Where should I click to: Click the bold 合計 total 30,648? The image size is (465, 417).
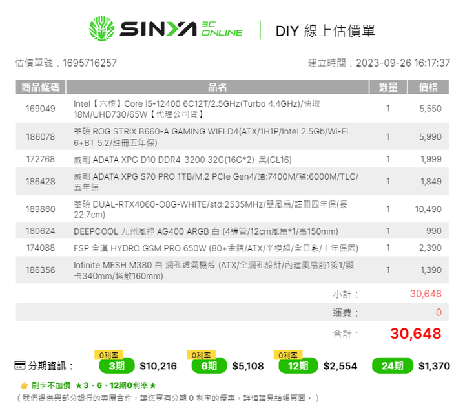(x=416, y=334)
